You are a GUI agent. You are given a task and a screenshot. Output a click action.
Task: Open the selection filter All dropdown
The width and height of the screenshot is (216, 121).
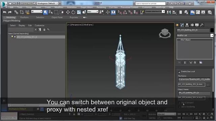coord(37,12)
